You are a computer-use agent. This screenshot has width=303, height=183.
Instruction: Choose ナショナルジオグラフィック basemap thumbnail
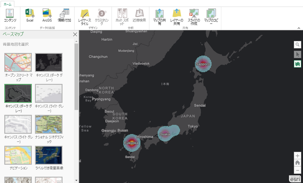coord(49,124)
